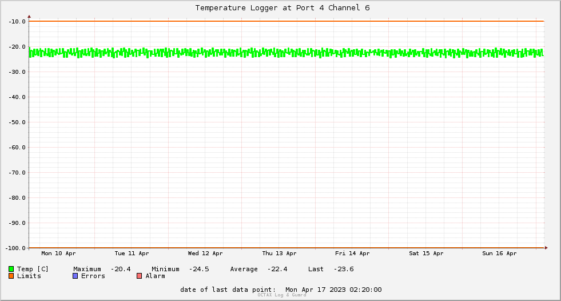Viewport: 561px width, 301px height.
Task: Click the last data point date text
Action: click(281, 290)
